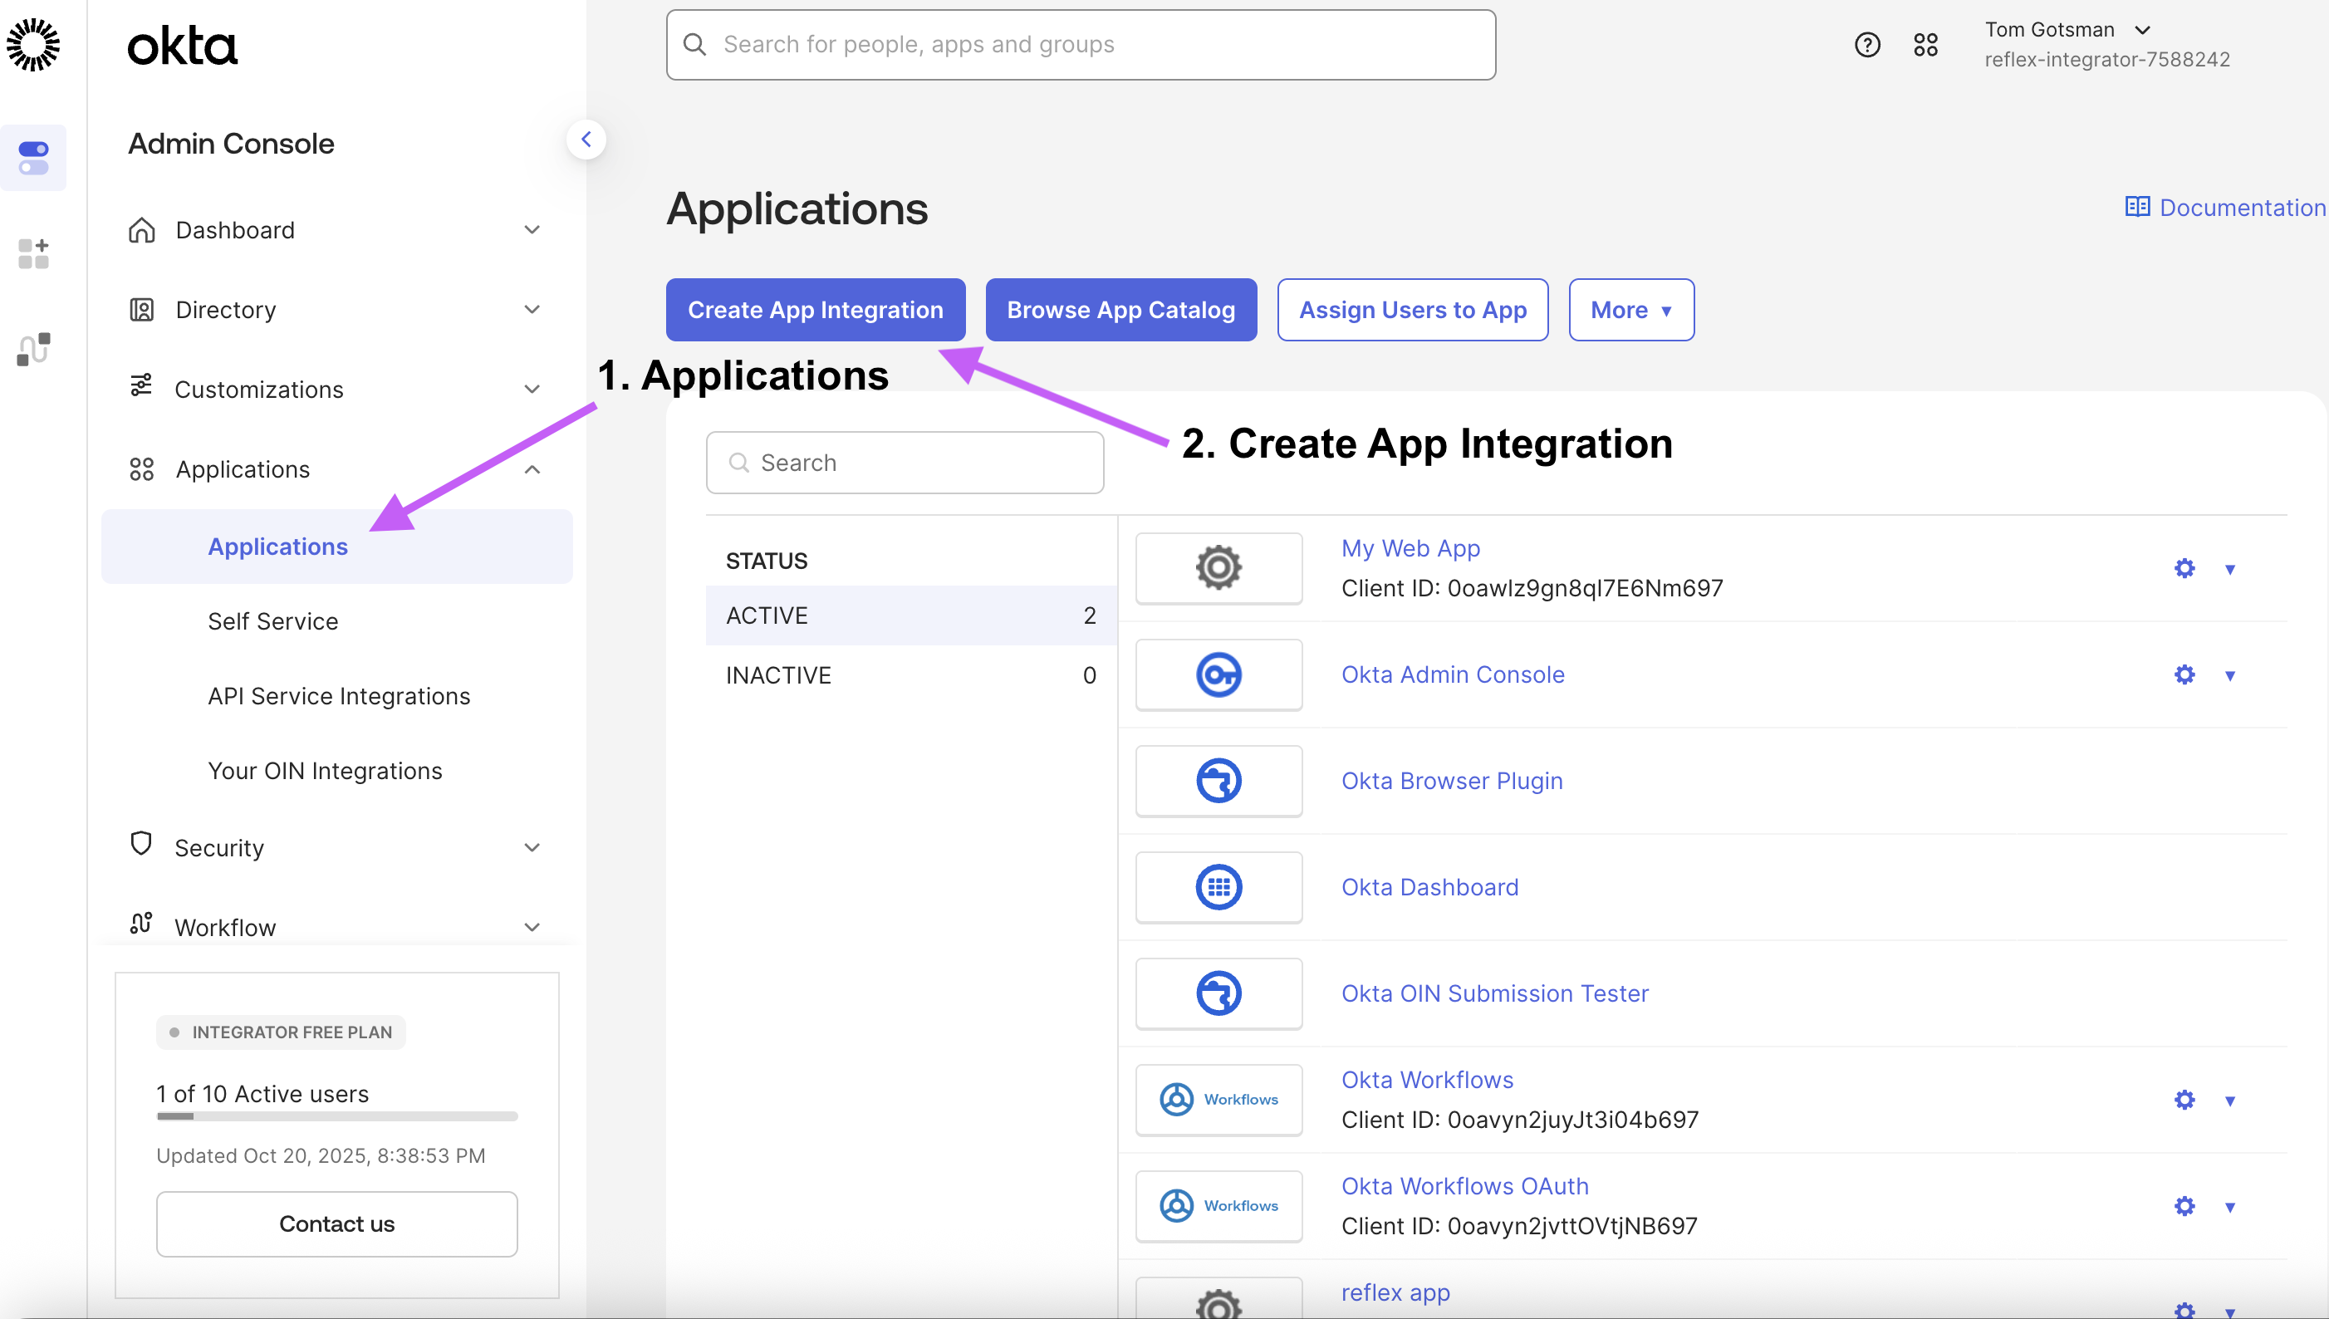Click the add apps icon in left rail
This screenshot has width=2329, height=1319.
(33, 253)
